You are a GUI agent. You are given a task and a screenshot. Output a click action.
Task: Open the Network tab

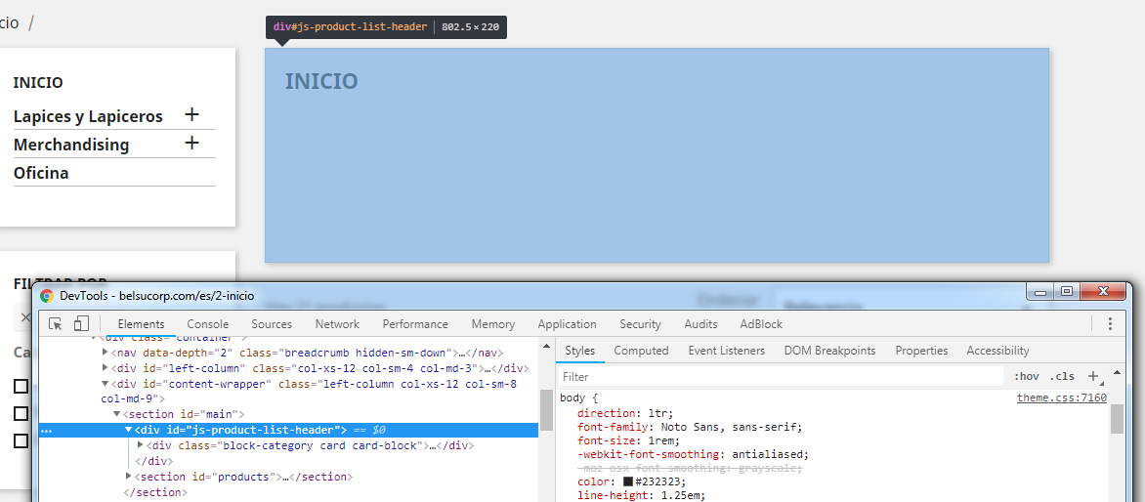point(337,324)
